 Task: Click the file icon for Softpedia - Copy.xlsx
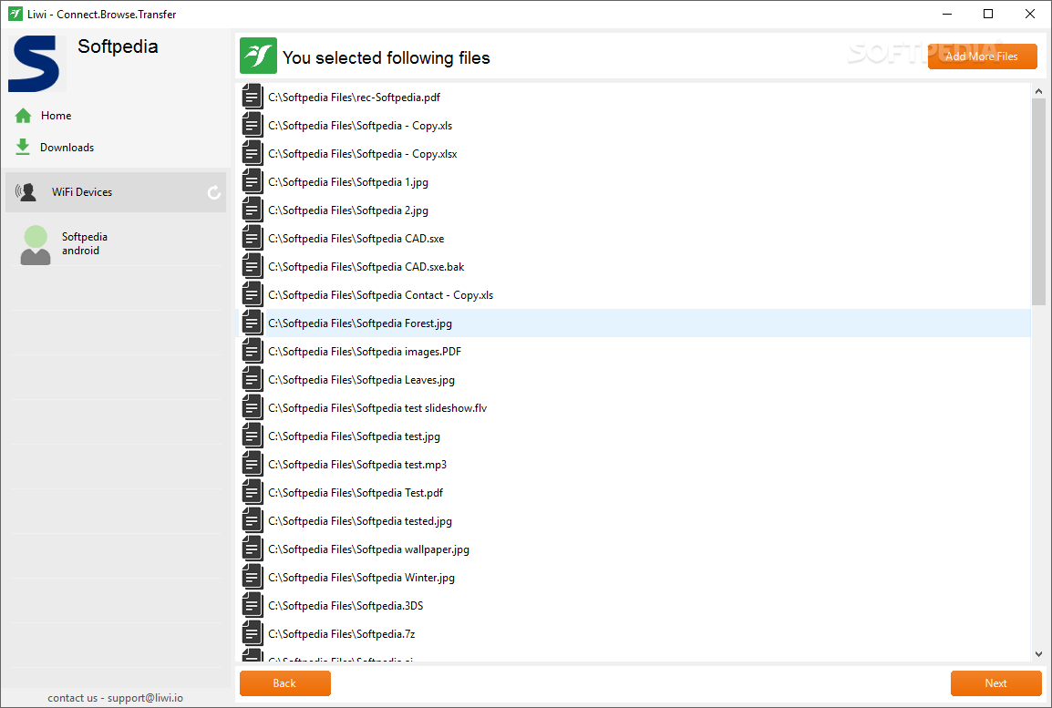[x=253, y=153]
